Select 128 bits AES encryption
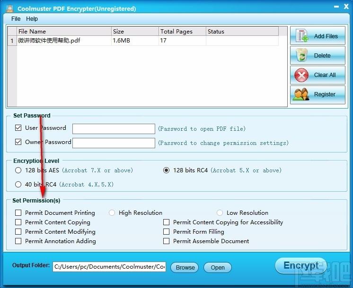 (x=18, y=170)
